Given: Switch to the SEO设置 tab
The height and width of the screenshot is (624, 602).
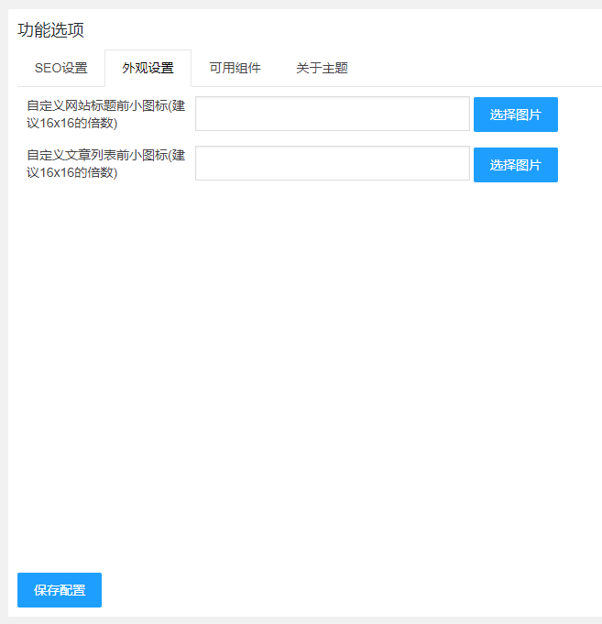Looking at the screenshot, I should coord(60,68).
